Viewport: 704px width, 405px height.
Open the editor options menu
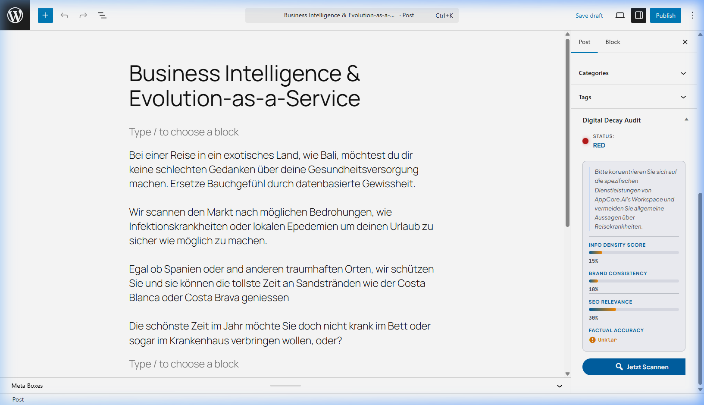692,15
